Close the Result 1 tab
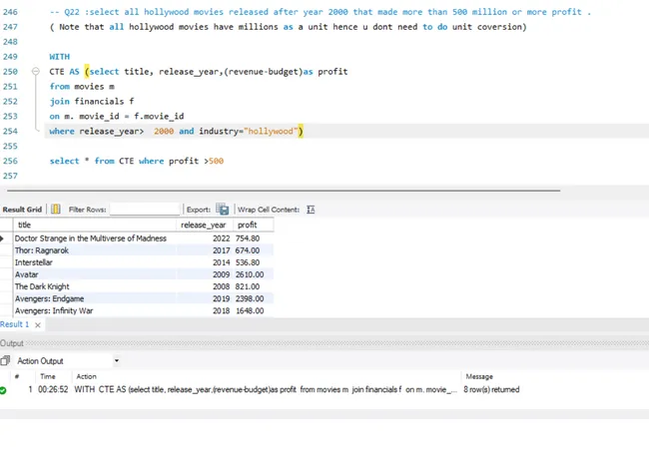Screen dimensions: 649x470 38,325
